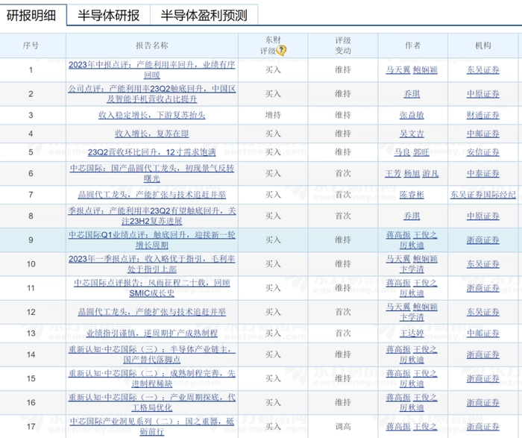The height and width of the screenshot is (438, 522).
Task: Click author link 吴文吉
Action: [x=412, y=134]
